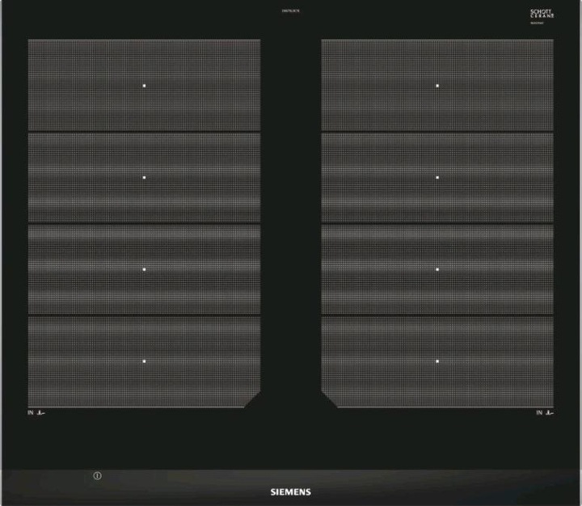The image size is (582, 506).
Task: Click the SIEMENS logo
Action: click(x=291, y=492)
